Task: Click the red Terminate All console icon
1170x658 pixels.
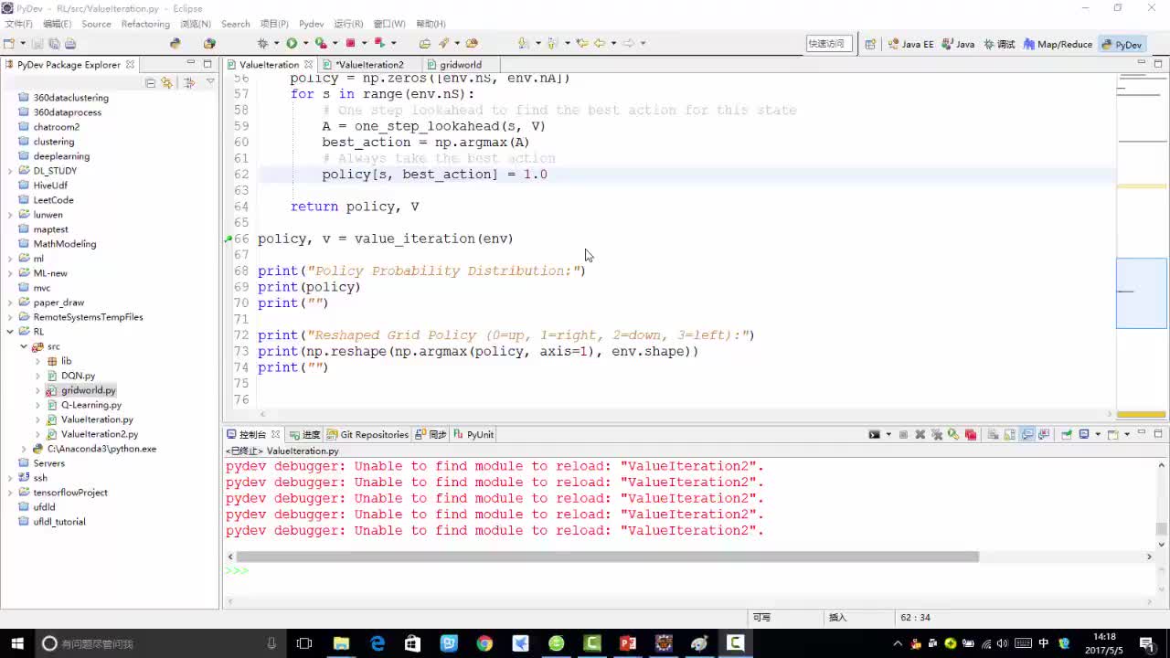Action: 971,434
